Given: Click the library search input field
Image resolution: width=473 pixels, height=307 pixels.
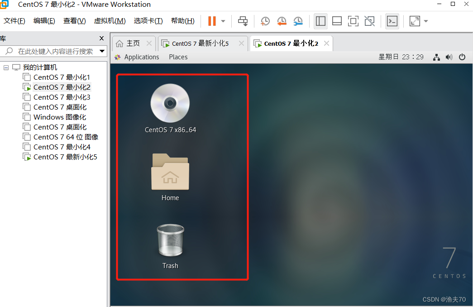Looking at the screenshot, I should tap(55, 51).
